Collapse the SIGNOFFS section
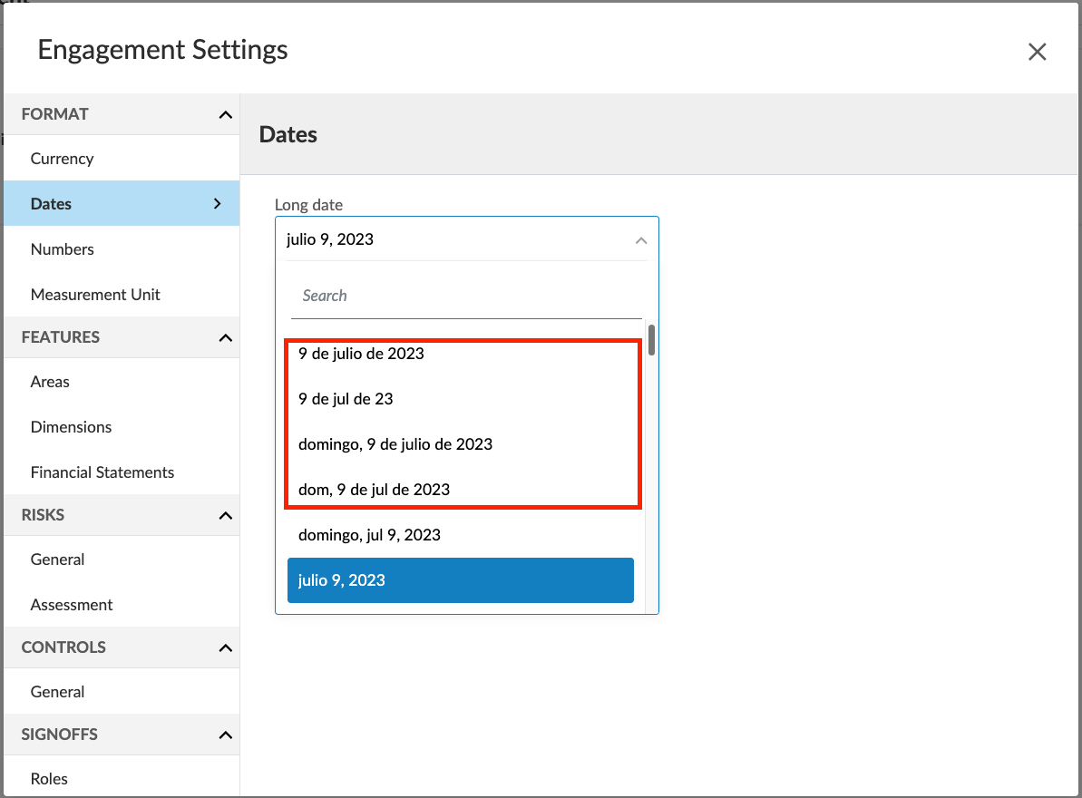This screenshot has width=1082, height=798. click(x=225, y=735)
